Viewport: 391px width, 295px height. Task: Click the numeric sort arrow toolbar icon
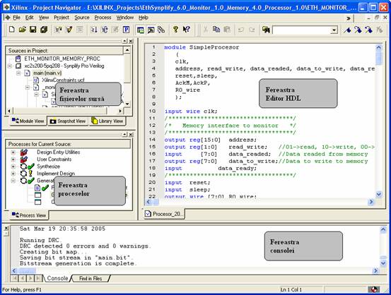pos(94,30)
